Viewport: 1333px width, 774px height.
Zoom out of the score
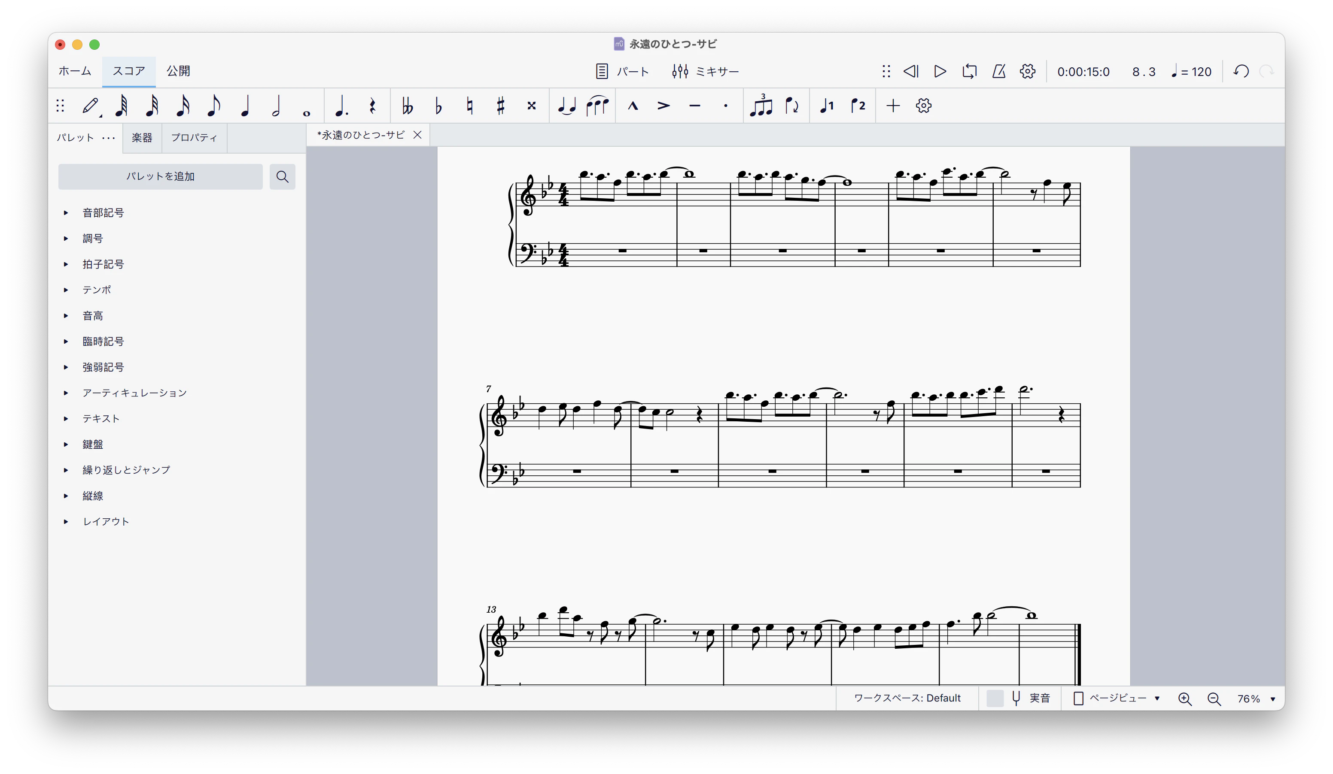(1214, 699)
